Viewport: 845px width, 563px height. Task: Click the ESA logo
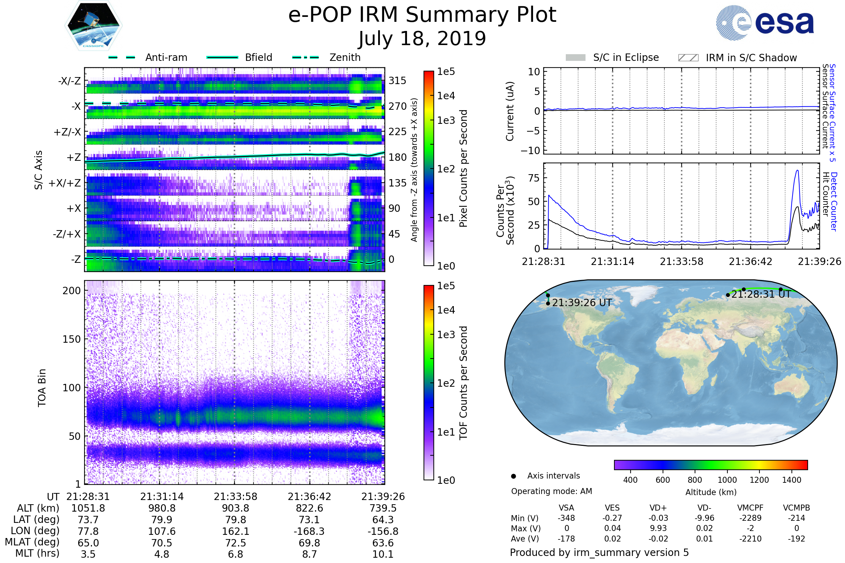[764, 23]
